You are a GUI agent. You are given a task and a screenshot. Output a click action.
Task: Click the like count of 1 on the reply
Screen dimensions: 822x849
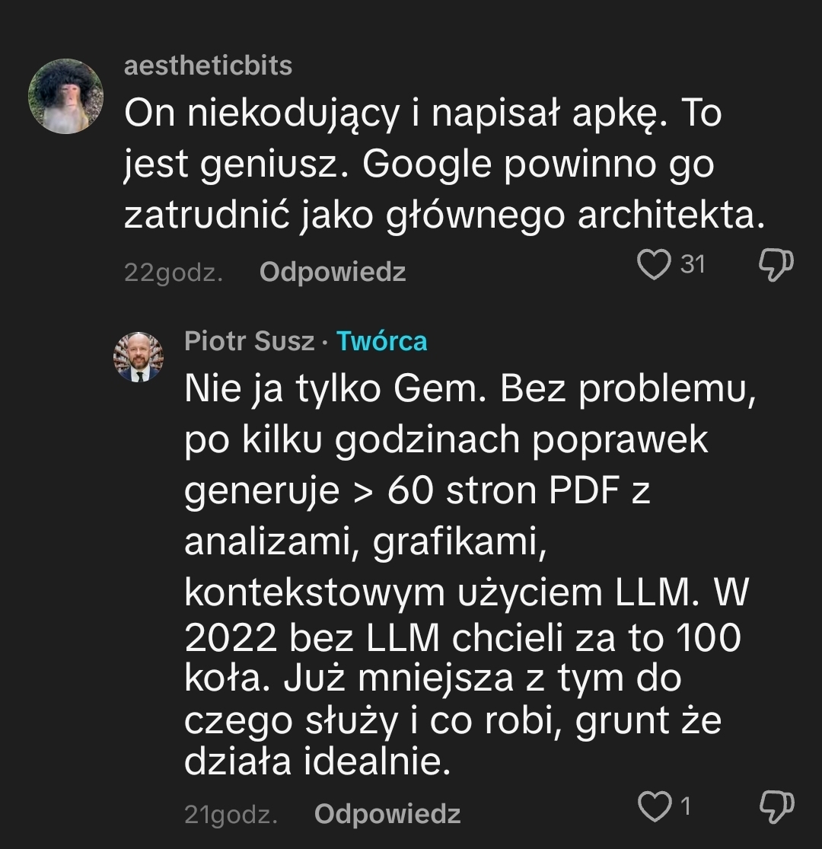point(685,806)
